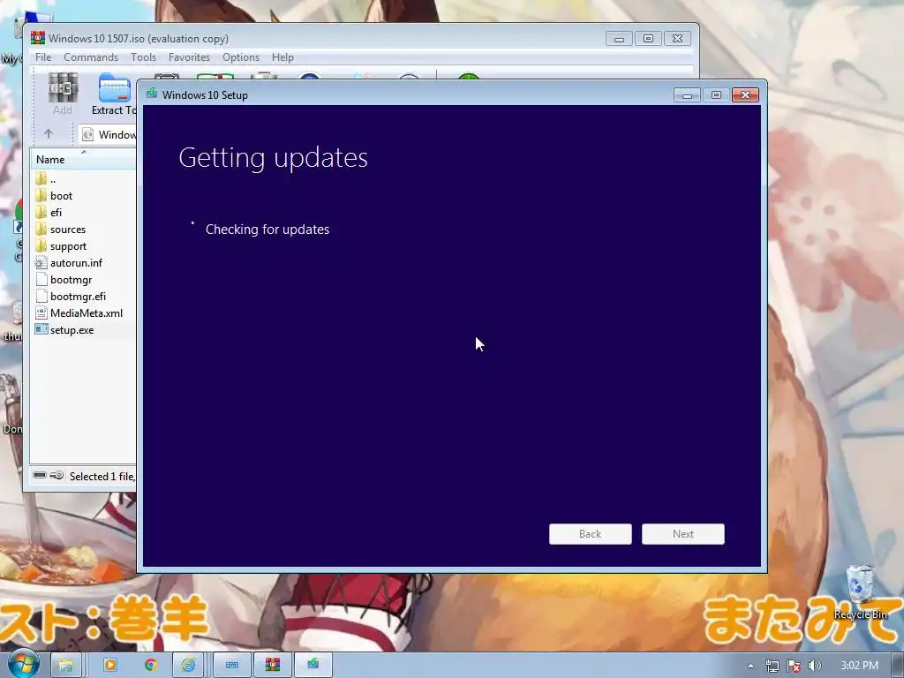
Task: Show hidden system tray icons
Action: click(x=750, y=666)
